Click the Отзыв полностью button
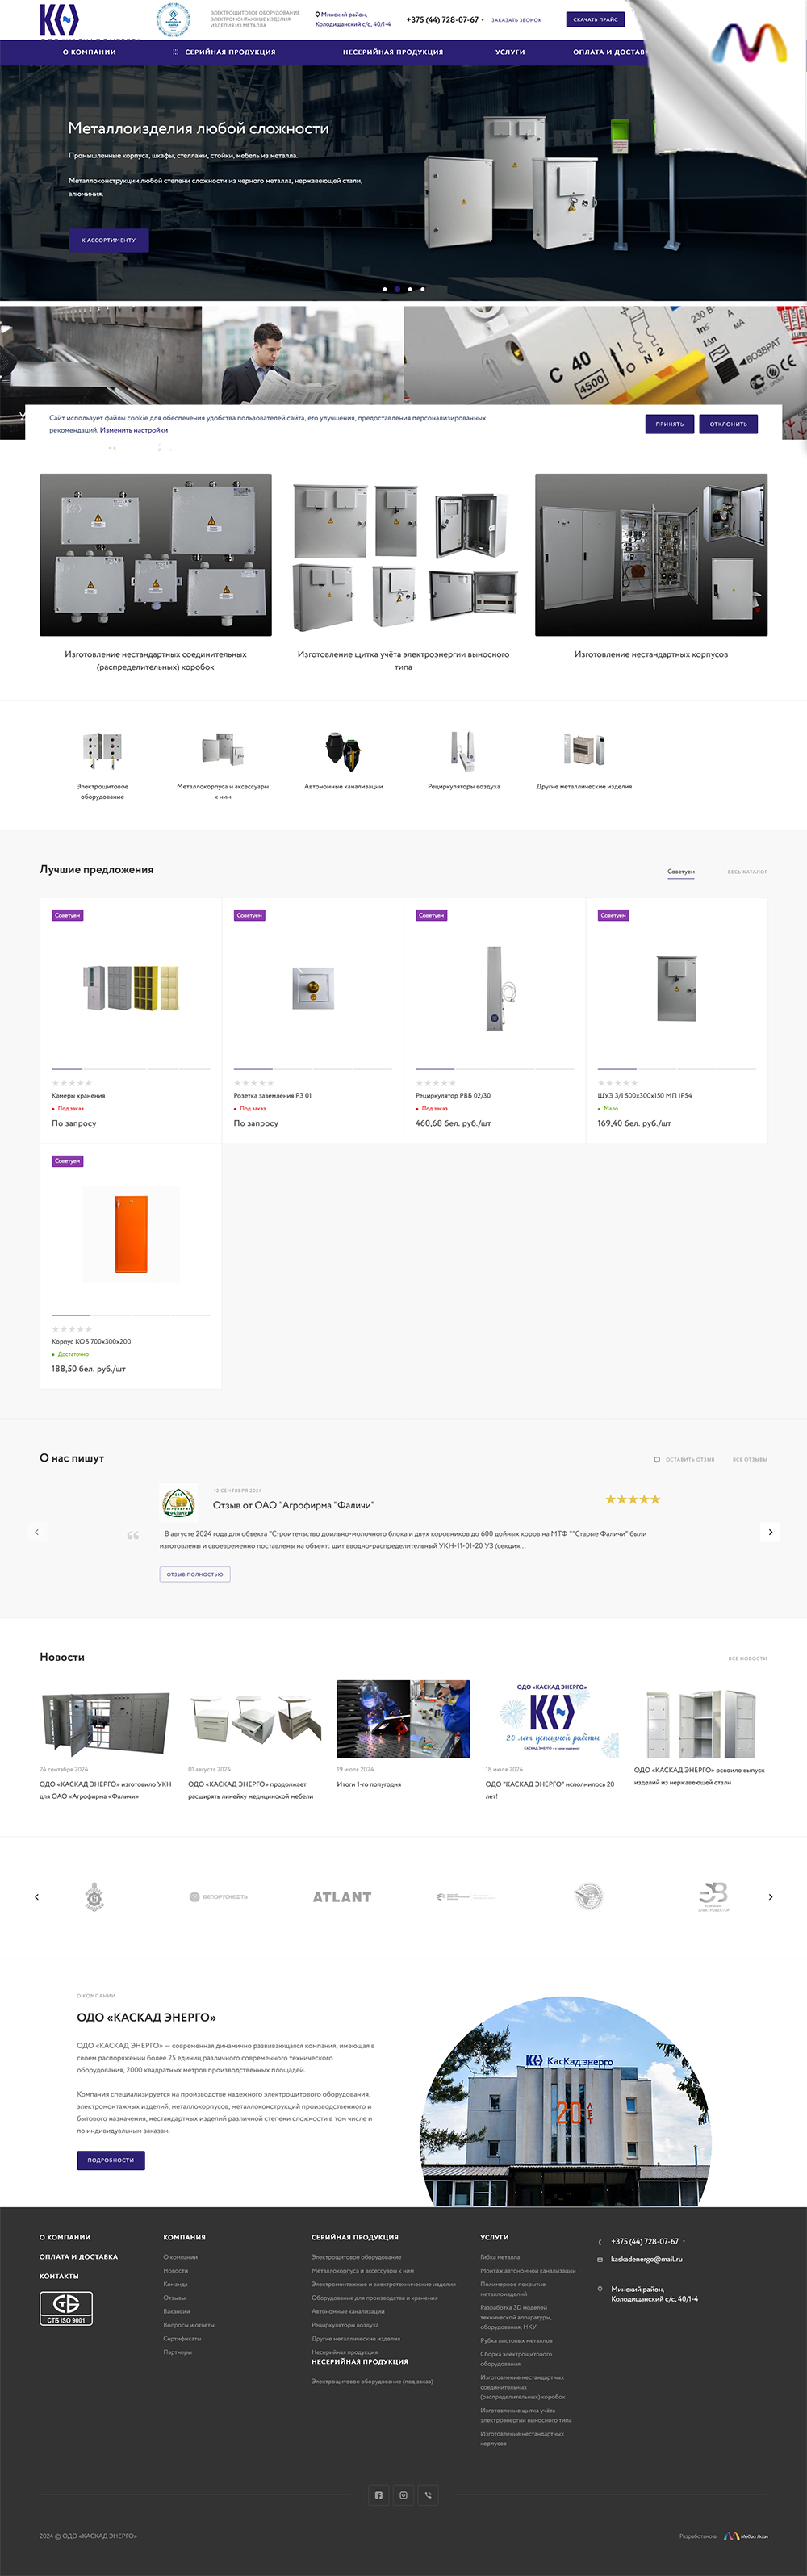807x2576 pixels. point(195,1574)
